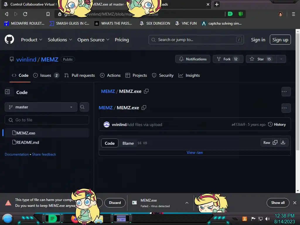Viewport: 300px width, 225px height.
Task: Click Show all downloads
Action: click(278, 203)
